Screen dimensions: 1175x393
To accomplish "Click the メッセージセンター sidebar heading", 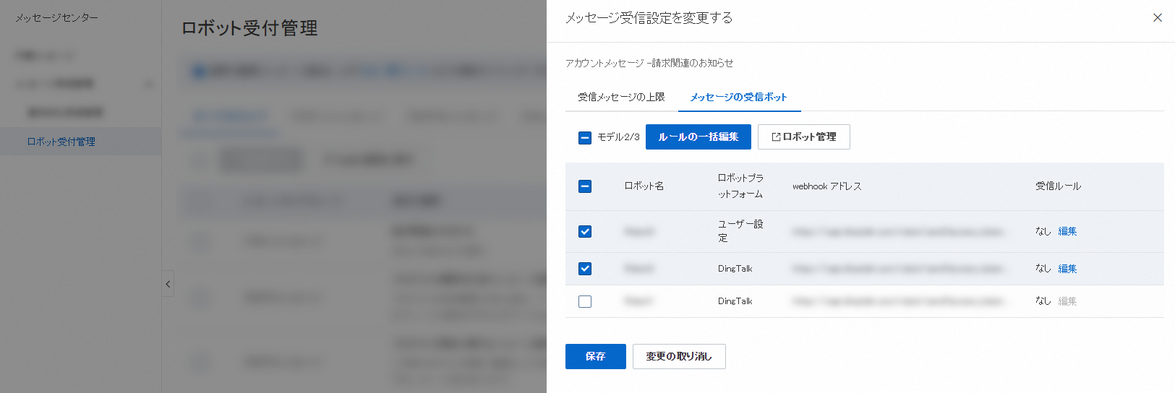I will coord(57,17).
